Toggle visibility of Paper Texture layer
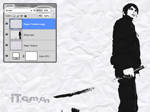Image resolution: width=150 pixels, height=112 pixels. pyautogui.click(x=7, y=45)
